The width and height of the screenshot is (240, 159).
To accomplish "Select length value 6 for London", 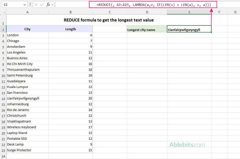I will (71, 35).
